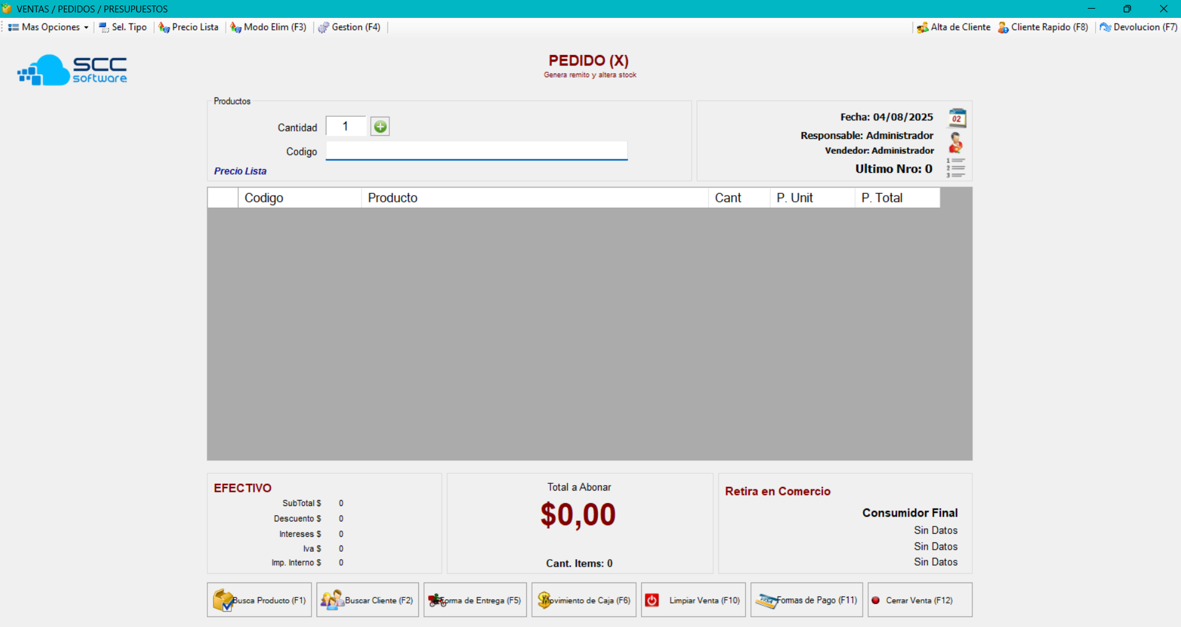Image resolution: width=1181 pixels, height=627 pixels.
Task: Click Cerrar Venta (F12)
Action: [x=919, y=600]
